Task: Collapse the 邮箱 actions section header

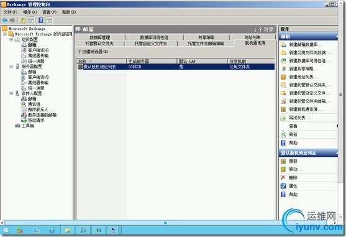Action: 337,37
